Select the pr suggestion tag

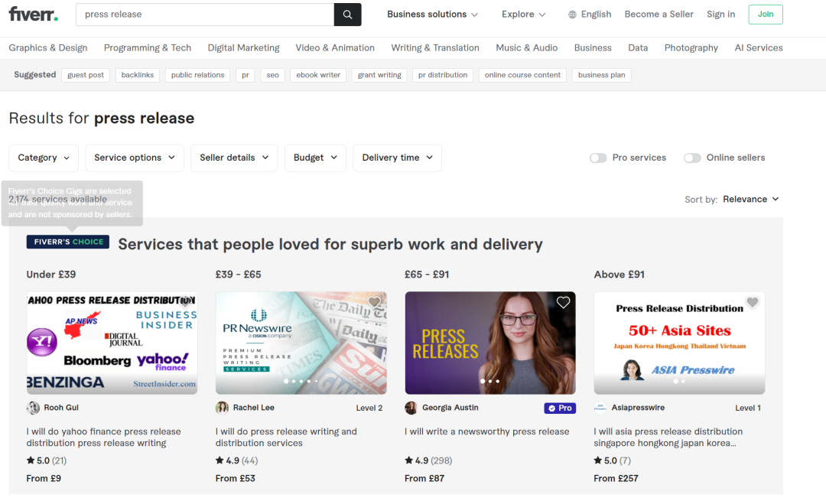point(245,75)
